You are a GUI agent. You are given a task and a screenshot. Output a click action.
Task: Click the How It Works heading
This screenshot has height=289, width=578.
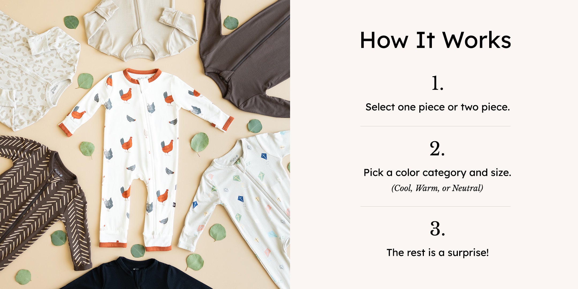tap(435, 40)
